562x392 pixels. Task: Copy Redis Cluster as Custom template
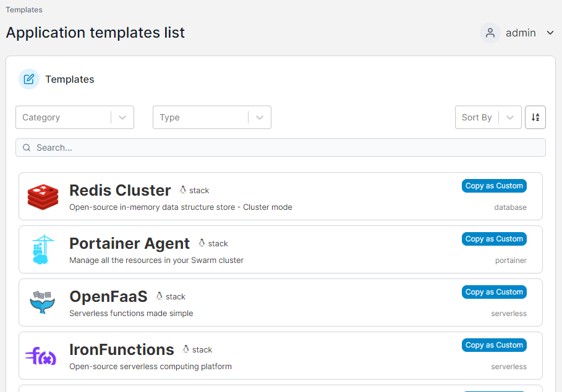coord(494,186)
